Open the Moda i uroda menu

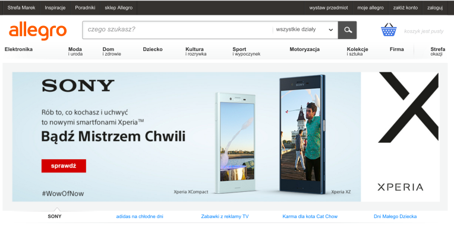point(75,52)
